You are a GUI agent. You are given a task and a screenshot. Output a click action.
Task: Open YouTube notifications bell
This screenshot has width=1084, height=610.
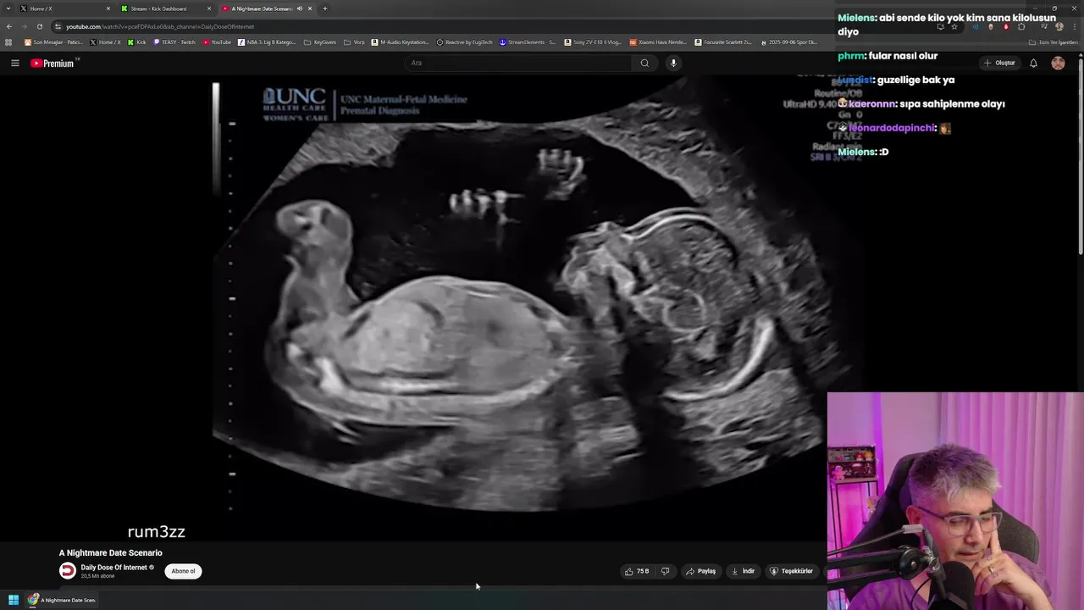1033,63
